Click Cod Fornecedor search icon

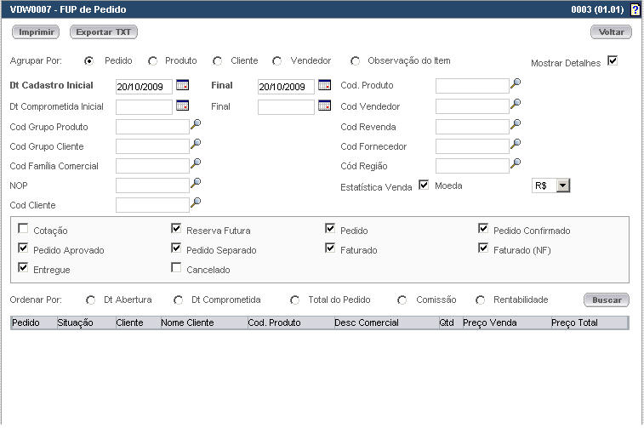pos(516,145)
